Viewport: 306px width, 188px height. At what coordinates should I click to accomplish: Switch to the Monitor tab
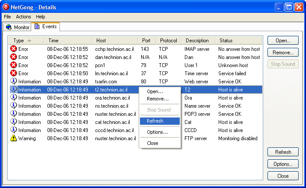pyautogui.click(x=18, y=27)
